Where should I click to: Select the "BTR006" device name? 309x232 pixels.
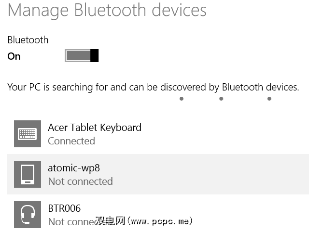point(64,208)
